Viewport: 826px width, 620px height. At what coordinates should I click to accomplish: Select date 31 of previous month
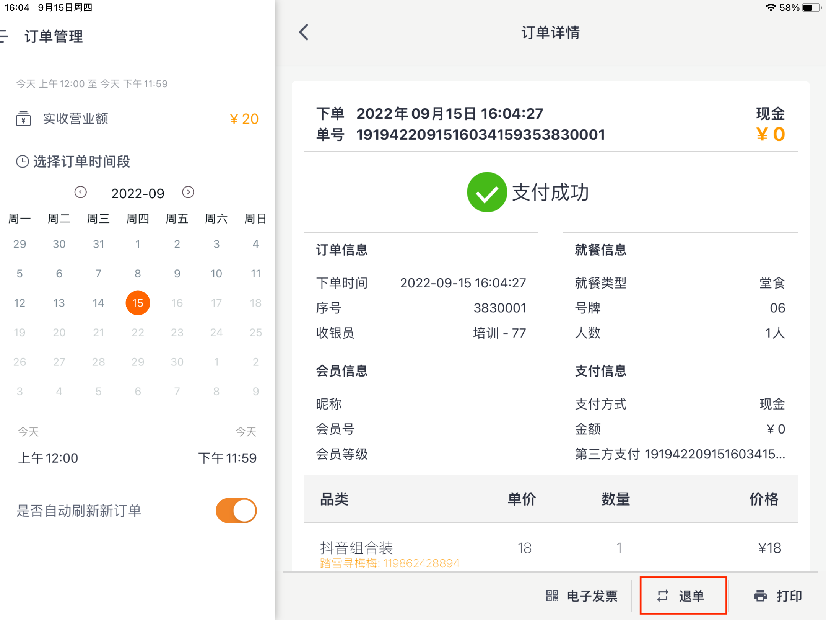tap(98, 244)
